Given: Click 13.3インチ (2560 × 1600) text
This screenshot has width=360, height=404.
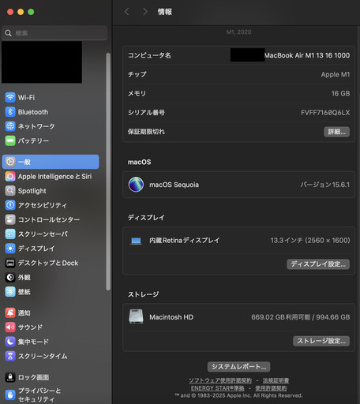Looking at the screenshot, I should (x=310, y=241).
